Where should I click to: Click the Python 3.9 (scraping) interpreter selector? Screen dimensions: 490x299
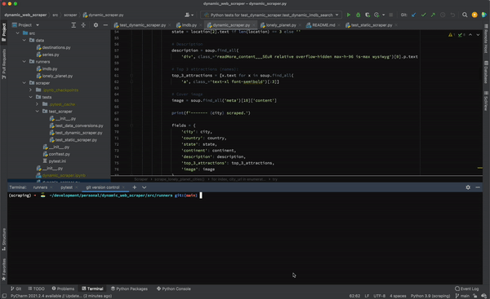(430, 296)
